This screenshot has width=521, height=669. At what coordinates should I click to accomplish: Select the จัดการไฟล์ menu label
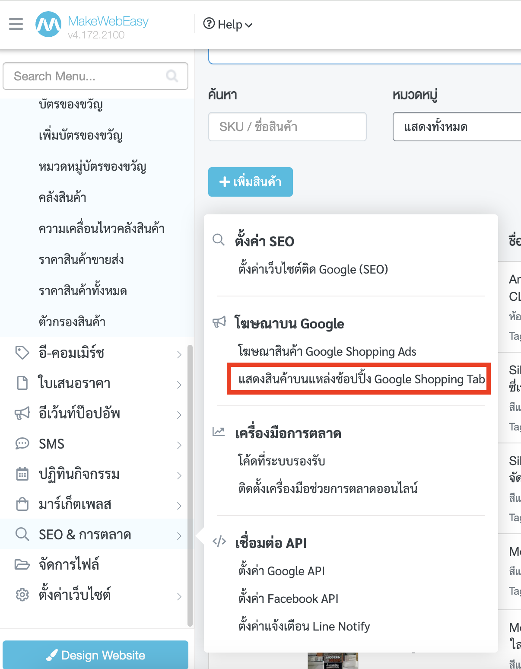(69, 564)
